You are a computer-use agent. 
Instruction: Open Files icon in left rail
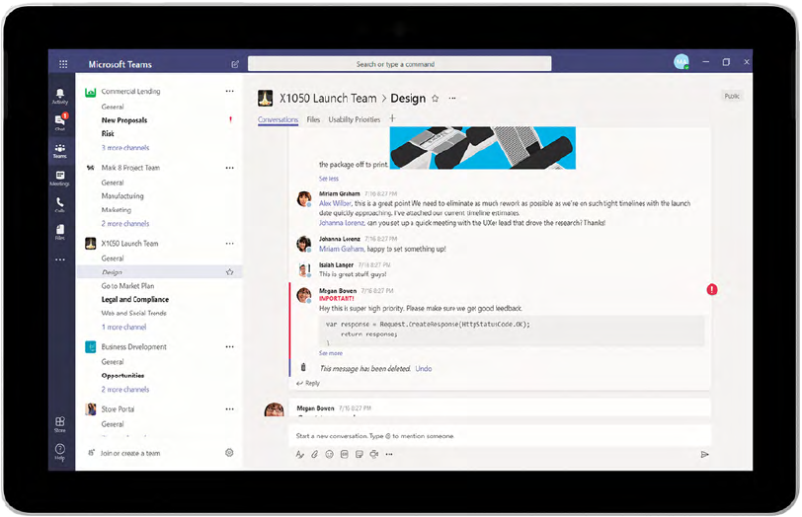[60, 232]
